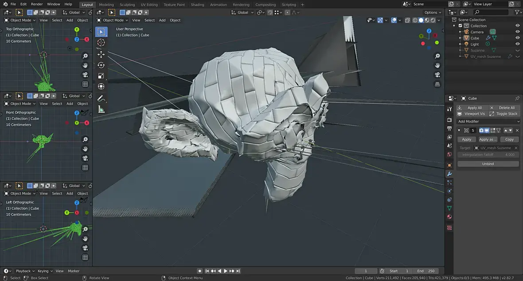The image size is (523, 281).
Task: Select the Cursor tool in the main viewport toolbar
Action: pyautogui.click(x=101, y=42)
